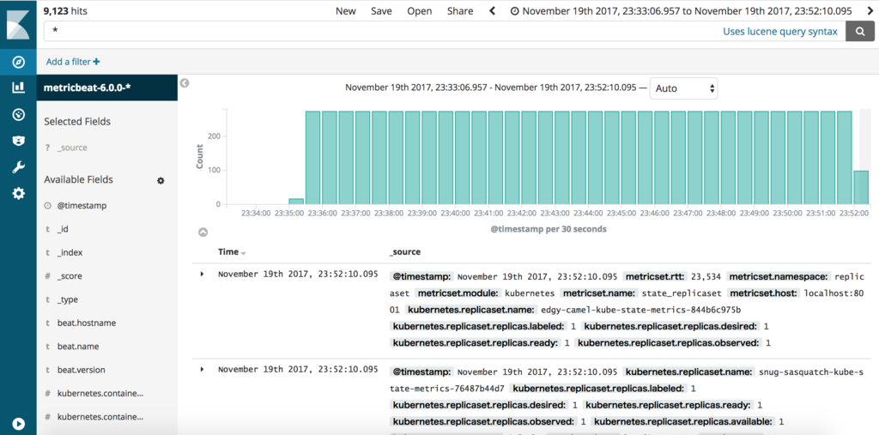Open the Auto interval dropdown
Image resolution: width=879 pixels, height=435 pixels.
(683, 88)
